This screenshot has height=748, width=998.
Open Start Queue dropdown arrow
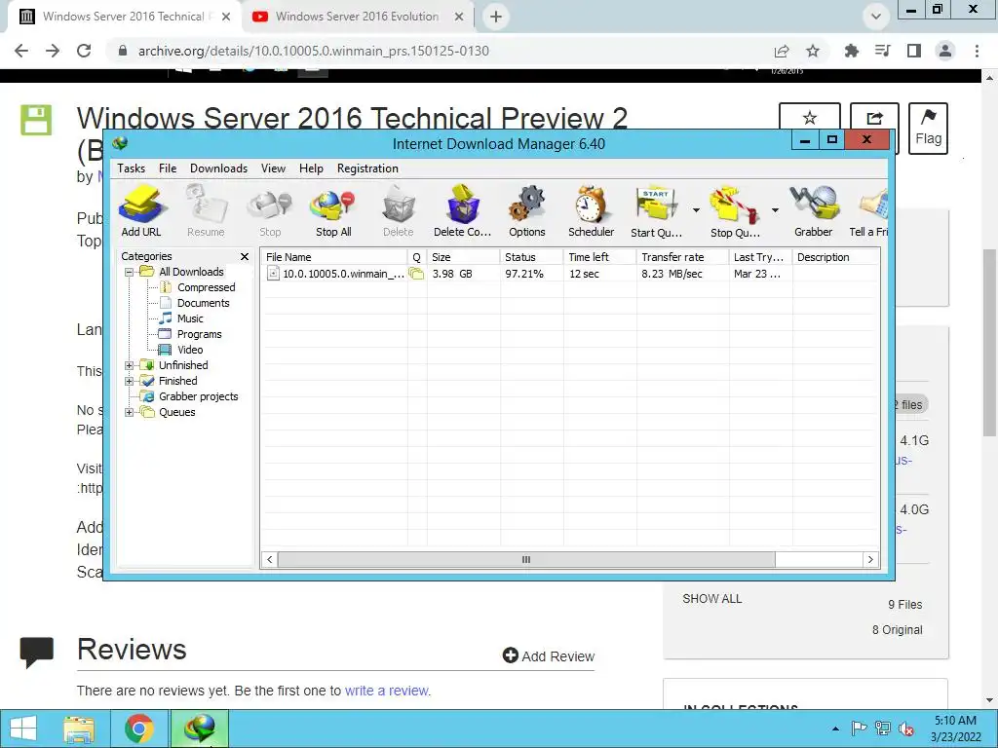click(x=696, y=210)
